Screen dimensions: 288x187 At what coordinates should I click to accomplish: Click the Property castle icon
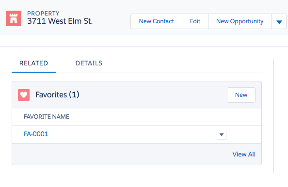coord(14,18)
